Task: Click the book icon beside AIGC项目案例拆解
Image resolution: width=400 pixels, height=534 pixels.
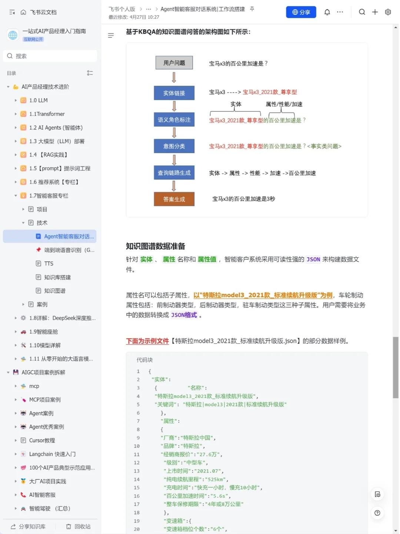Action: pyautogui.click(x=16, y=372)
